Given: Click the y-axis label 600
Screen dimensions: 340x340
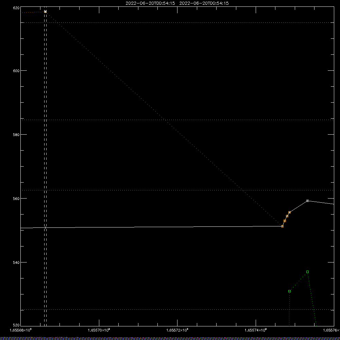Looking at the screenshot, I should pos(16,71).
